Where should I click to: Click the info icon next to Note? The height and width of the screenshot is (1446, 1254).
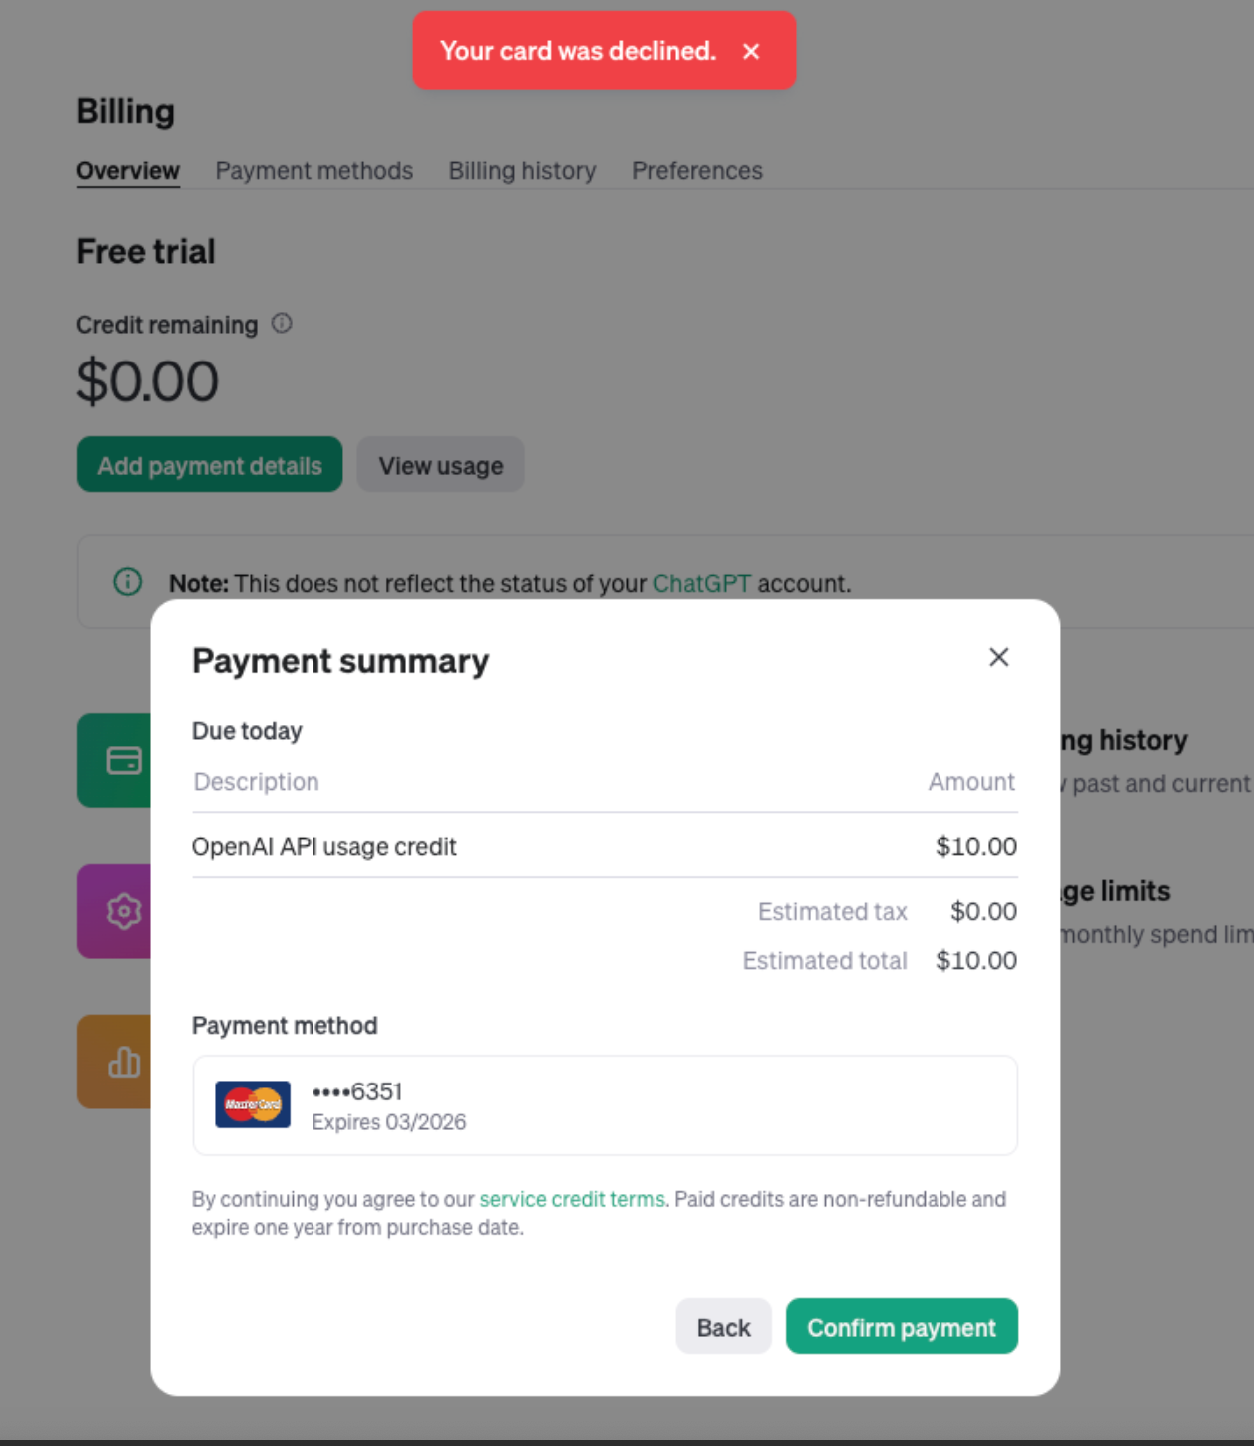point(126,582)
